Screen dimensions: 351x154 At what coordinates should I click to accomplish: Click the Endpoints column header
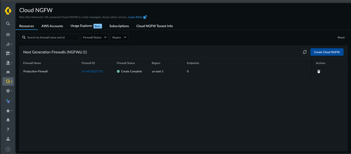click(x=193, y=63)
